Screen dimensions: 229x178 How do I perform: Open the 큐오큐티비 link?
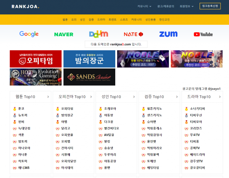pos(197,168)
